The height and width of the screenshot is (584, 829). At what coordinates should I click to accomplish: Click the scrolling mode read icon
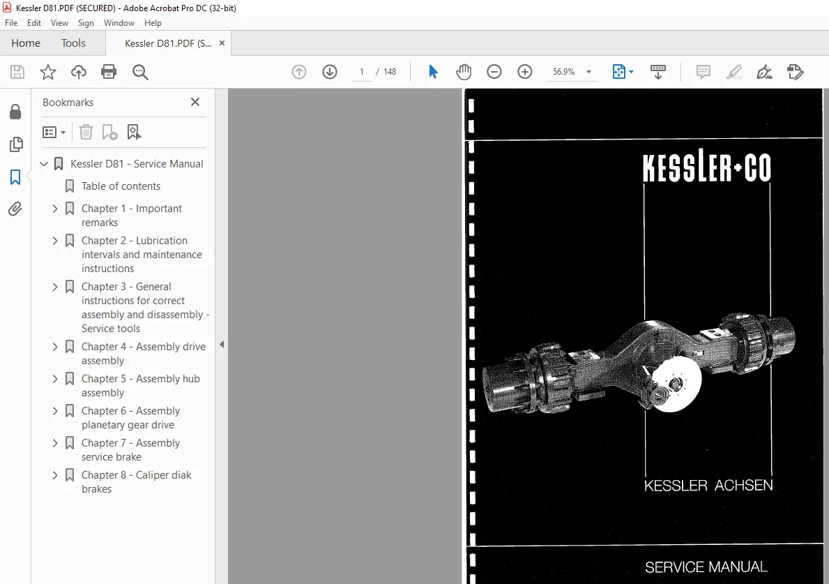(658, 72)
